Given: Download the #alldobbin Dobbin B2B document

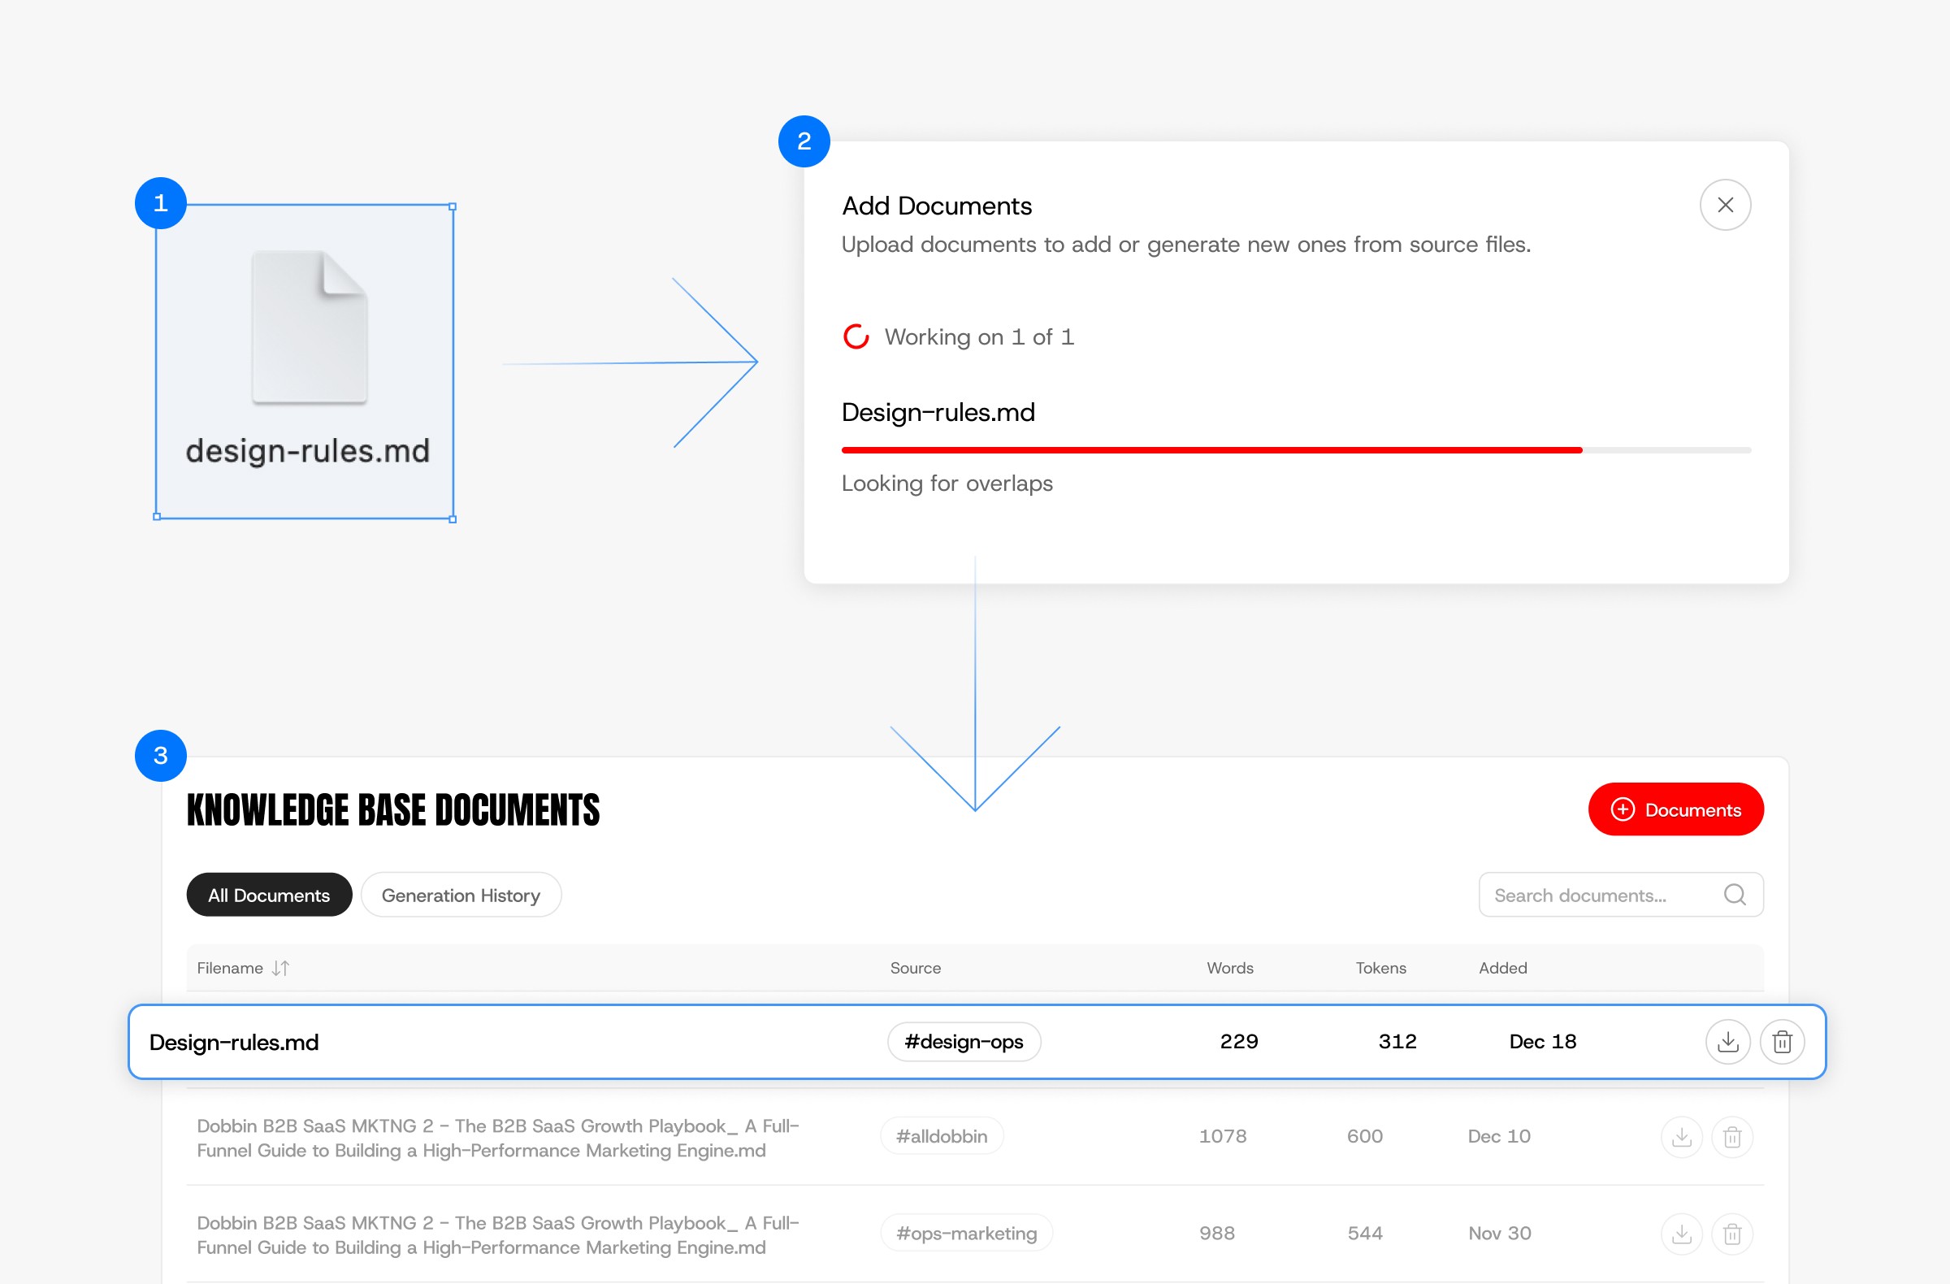Looking at the screenshot, I should tap(1681, 1137).
